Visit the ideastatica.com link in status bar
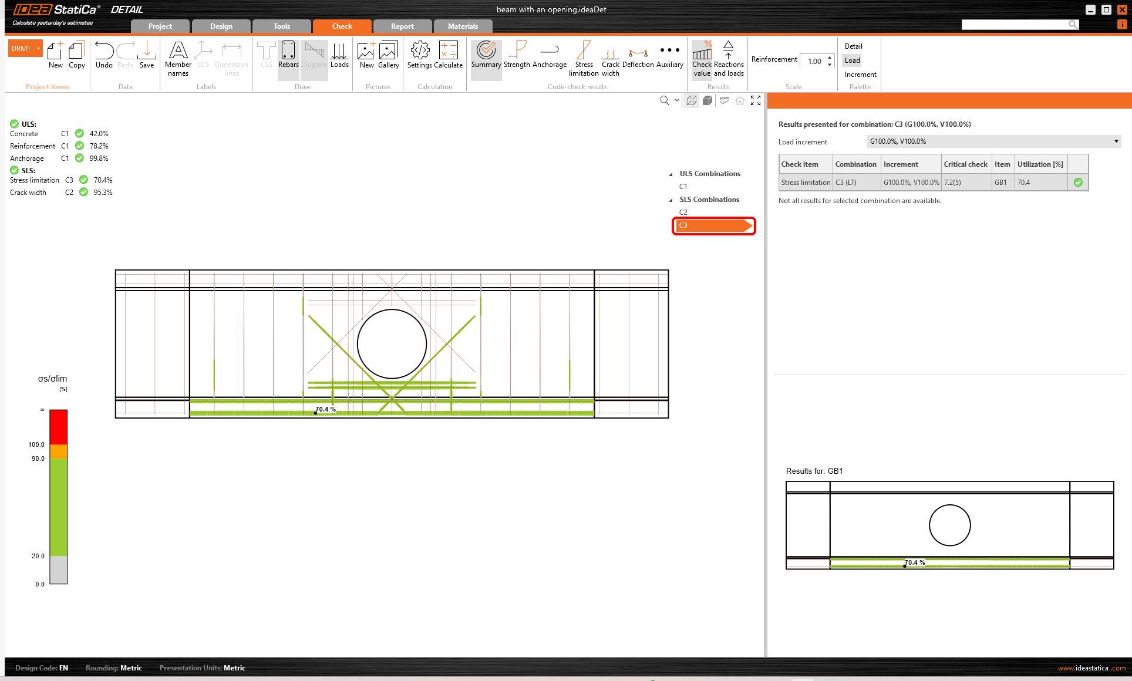This screenshot has width=1132, height=681. [1092, 667]
